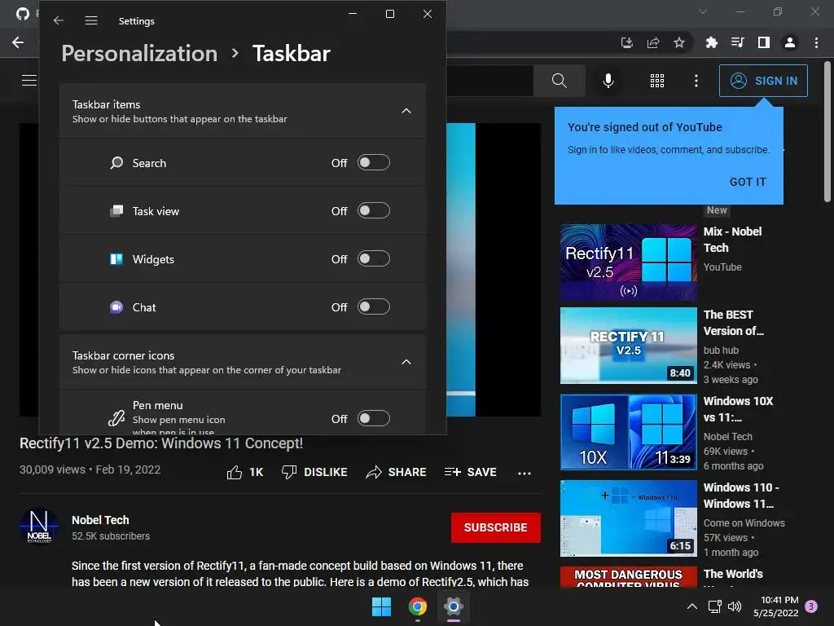Click 'The World's' video title in sidebar
The height and width of the screenshot is (626, 834).
pyautogui.click(x=733, y=574)
